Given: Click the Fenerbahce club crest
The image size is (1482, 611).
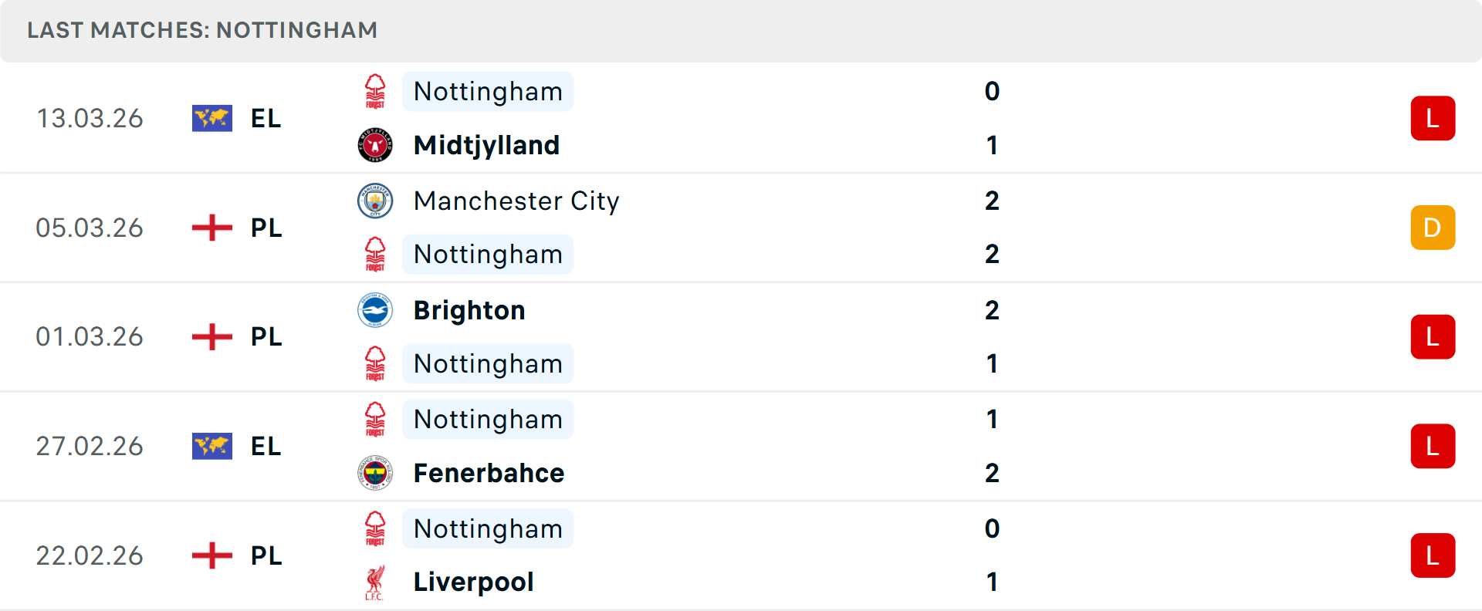Looking at the screenshot, I should point(375,473).
